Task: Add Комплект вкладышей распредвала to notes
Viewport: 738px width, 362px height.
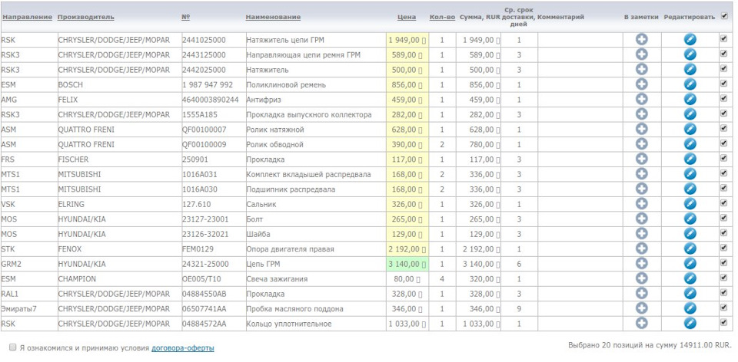Action: pos(641,174)
